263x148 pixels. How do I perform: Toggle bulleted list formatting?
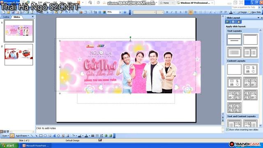(205, 12)
